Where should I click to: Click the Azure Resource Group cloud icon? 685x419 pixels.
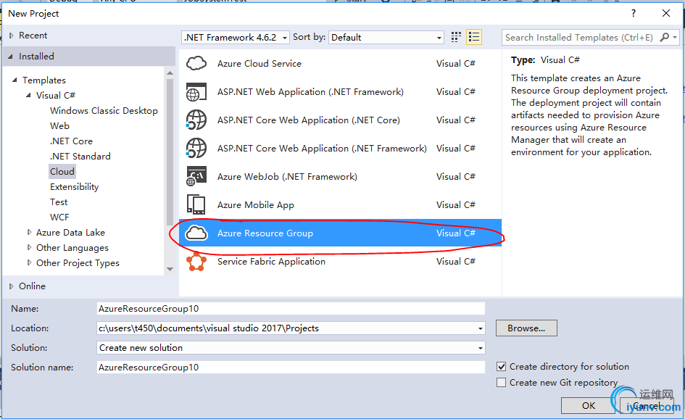196,233
